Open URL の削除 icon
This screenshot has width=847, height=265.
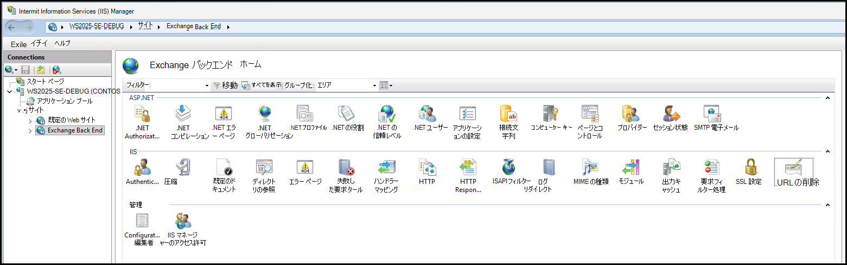click(793, 167)
